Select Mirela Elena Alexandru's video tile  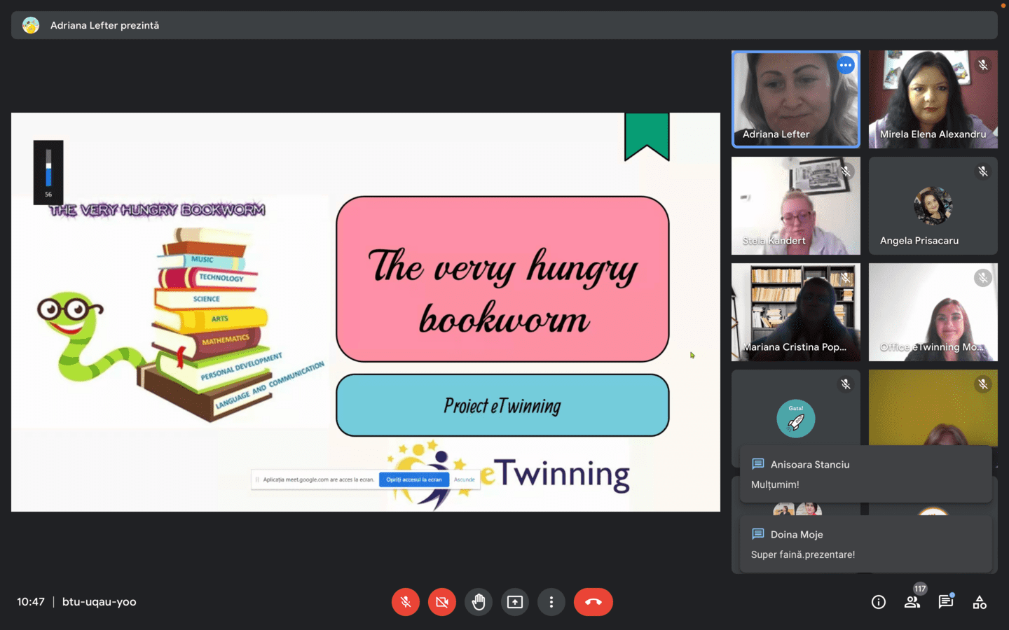coord(933,99)
